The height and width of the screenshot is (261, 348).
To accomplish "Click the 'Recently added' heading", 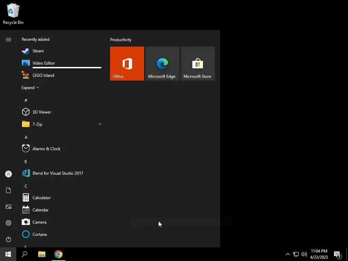I will (x=35, y=39).
